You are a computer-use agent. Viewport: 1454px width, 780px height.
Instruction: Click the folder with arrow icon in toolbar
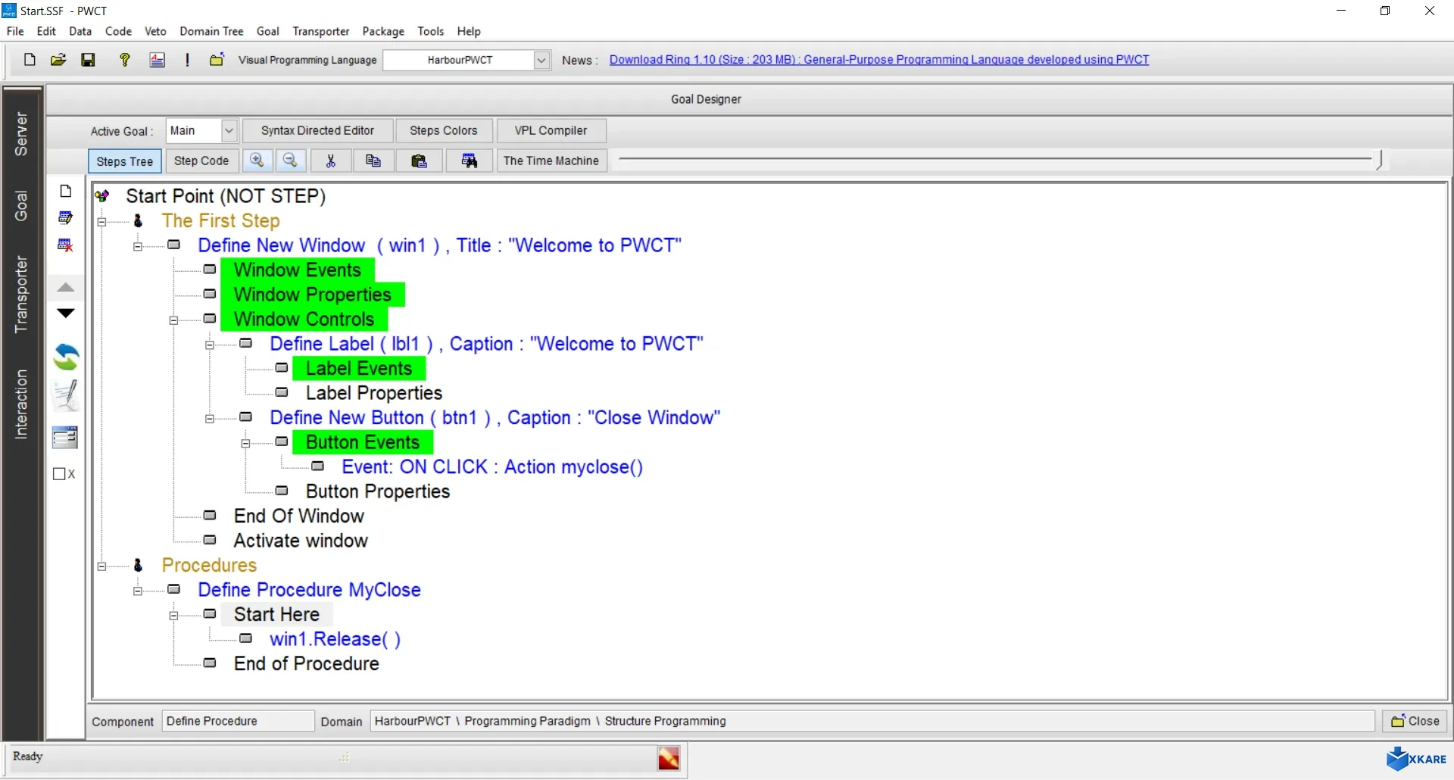pyautogui.click(x=217, y=60)
